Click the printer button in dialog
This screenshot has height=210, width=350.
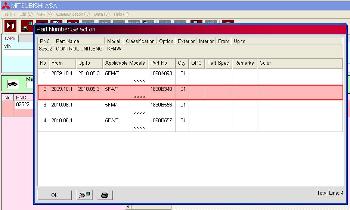(x=105, y=195)
